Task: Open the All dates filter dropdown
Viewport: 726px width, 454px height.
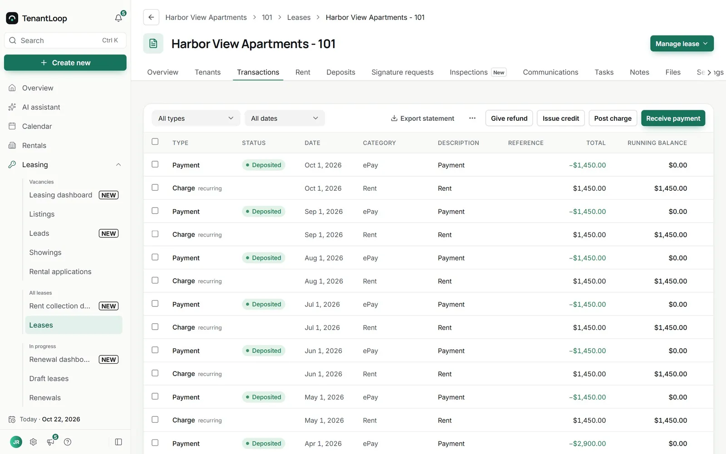Action: (285, 118)
